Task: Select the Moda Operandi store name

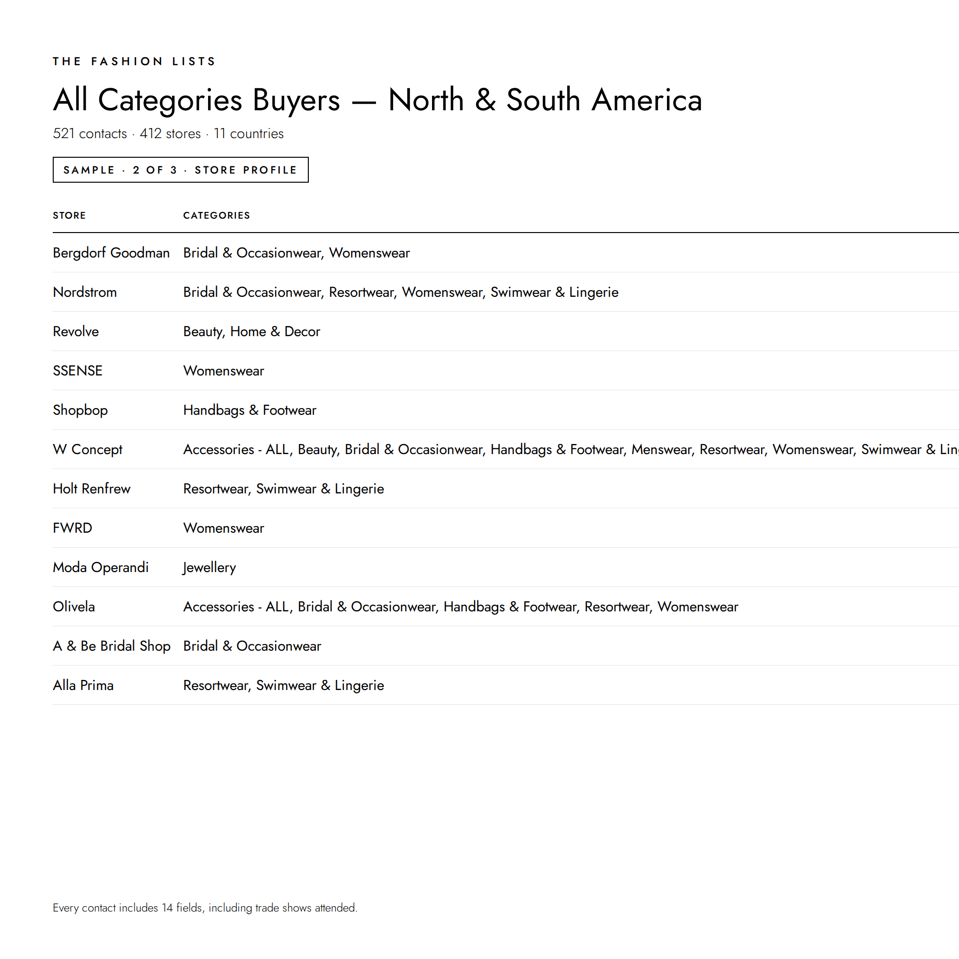Action: pyautogui.click(x=101, y=567)
